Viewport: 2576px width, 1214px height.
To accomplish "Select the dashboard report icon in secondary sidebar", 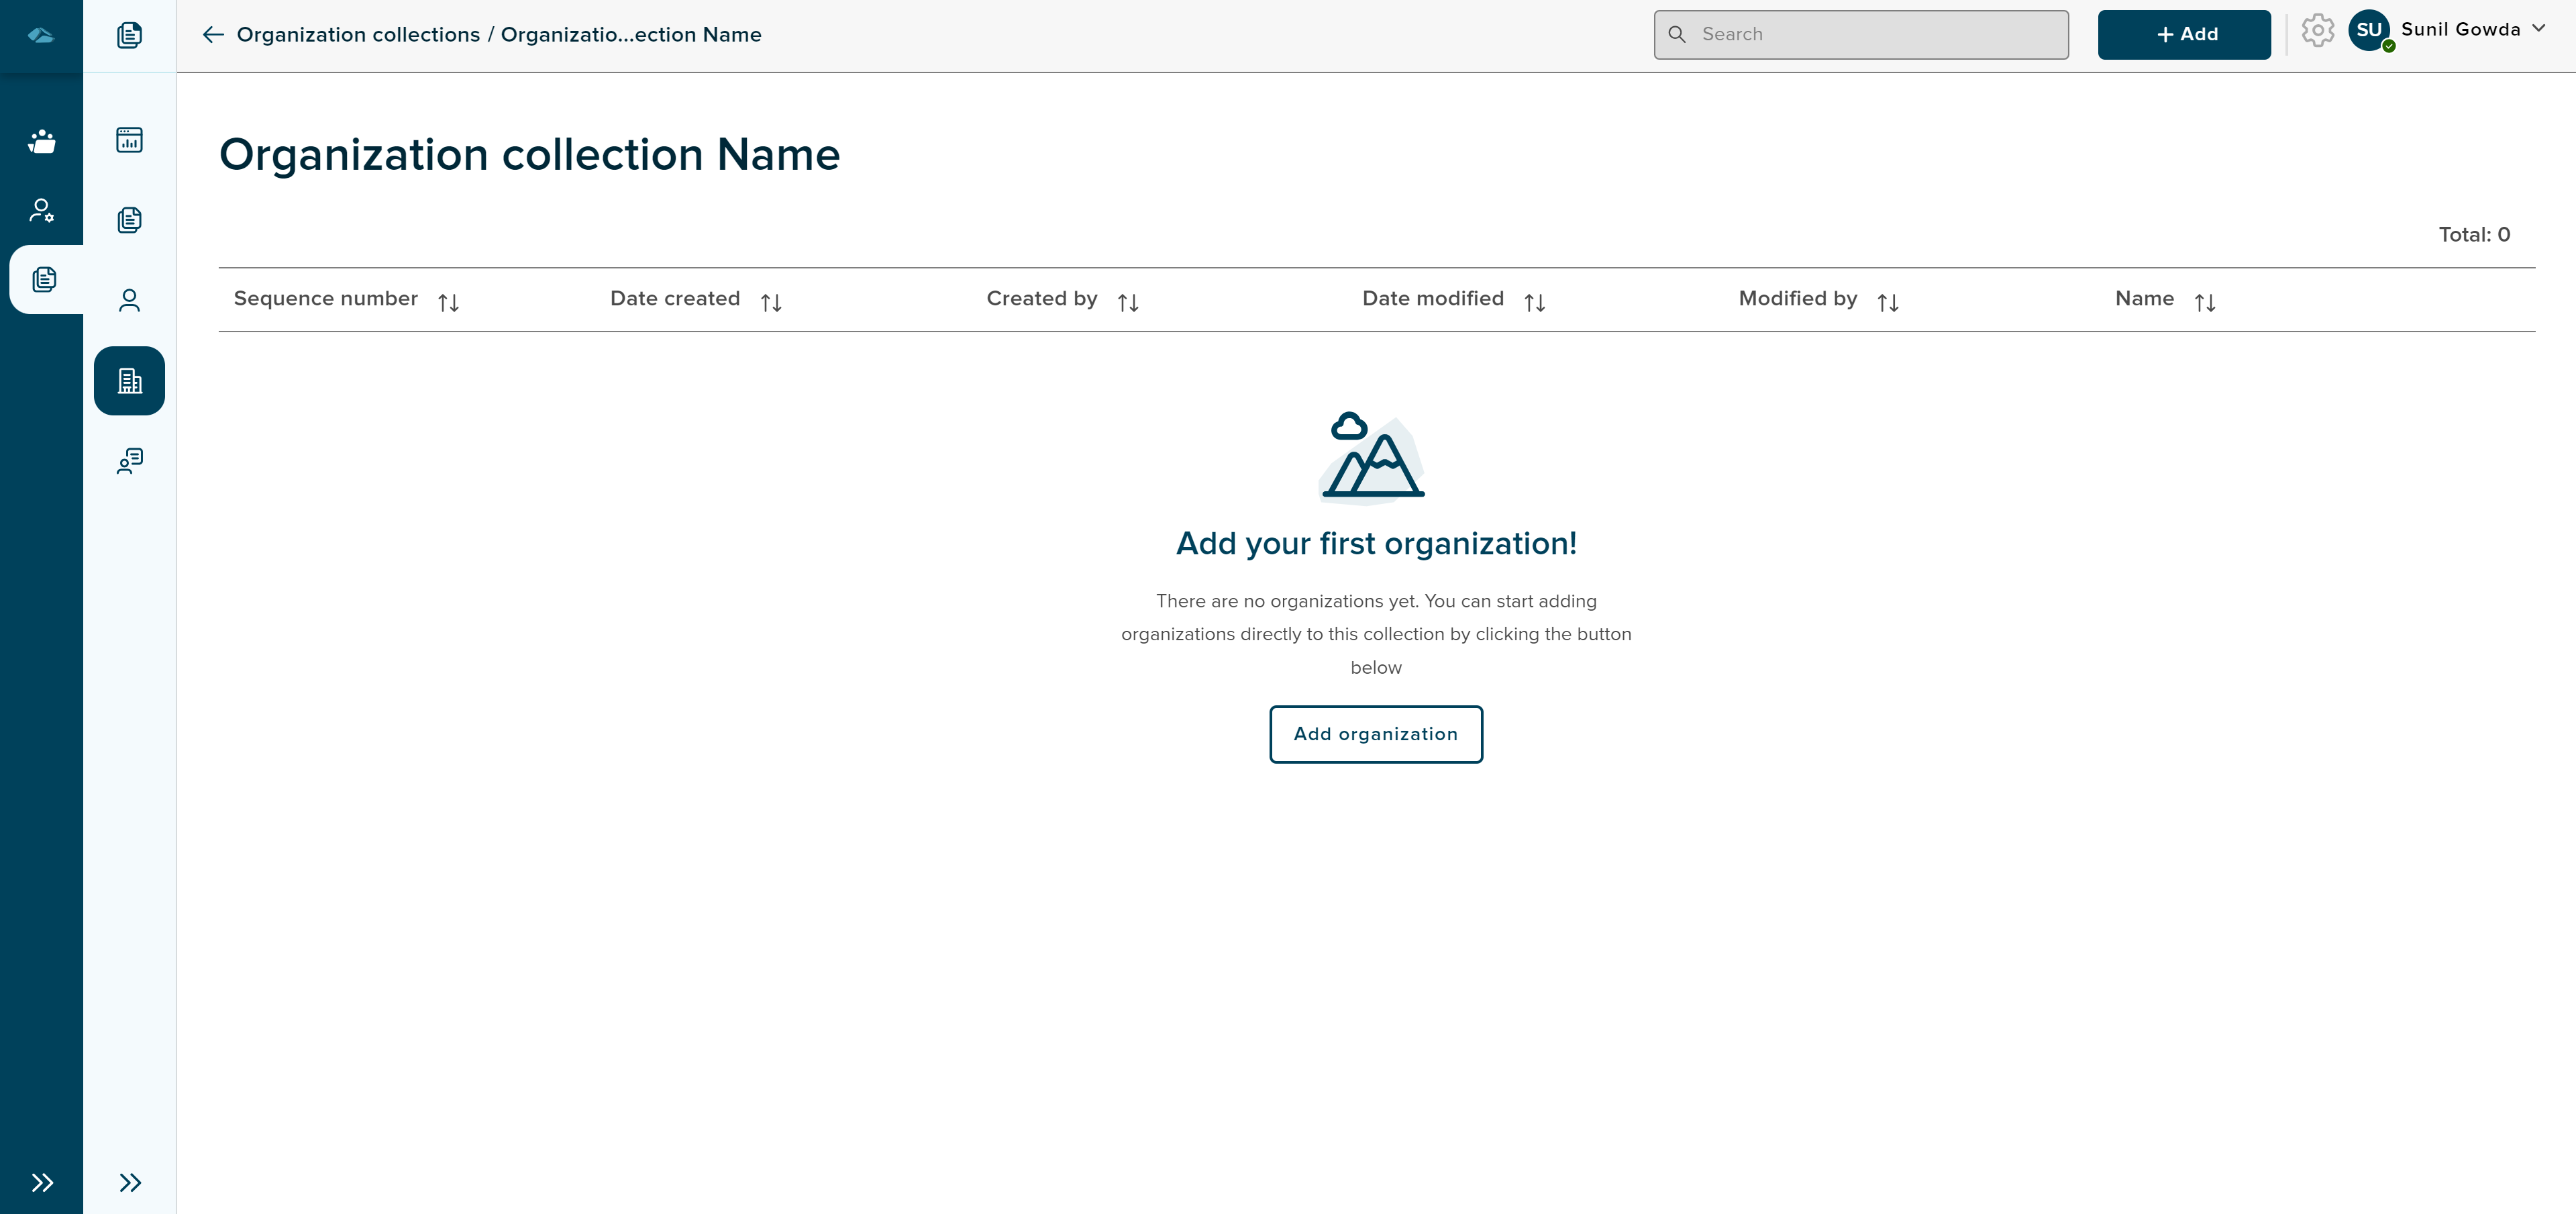I will click(129, 140).
